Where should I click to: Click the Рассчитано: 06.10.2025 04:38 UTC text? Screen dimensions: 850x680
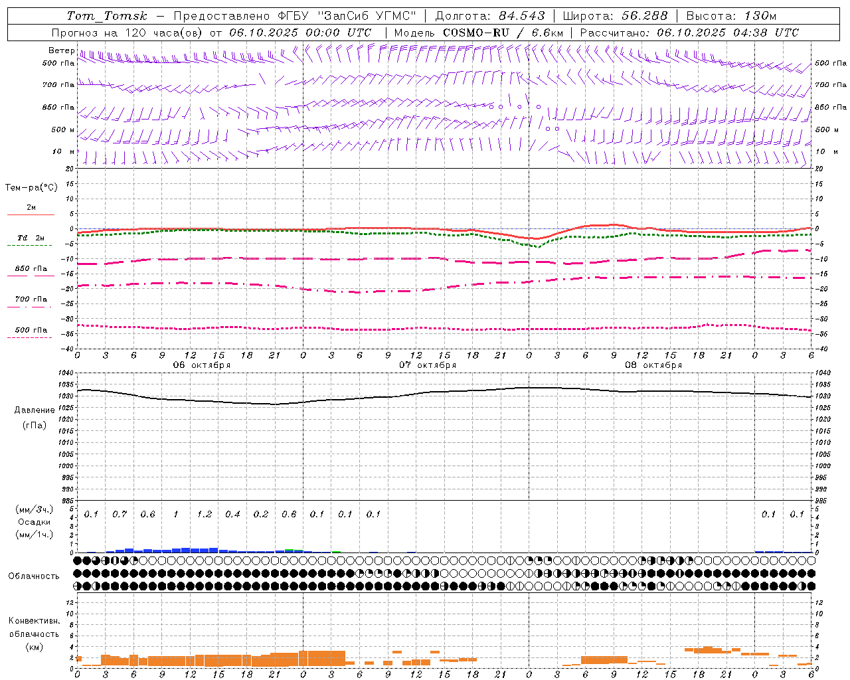pyautogui.click(x=689, y=33)
